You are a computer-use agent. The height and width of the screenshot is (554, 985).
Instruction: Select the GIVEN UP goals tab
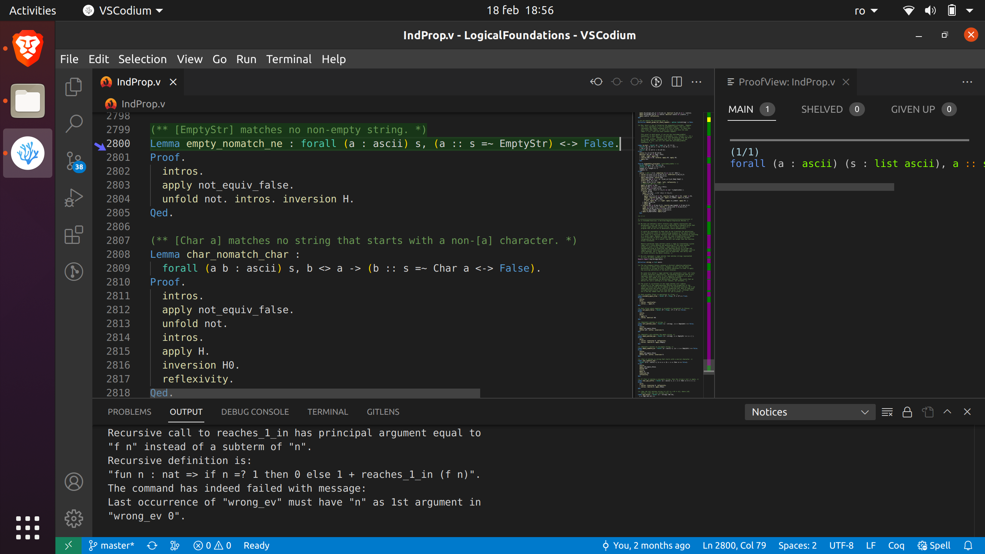[x=923, y=110]
